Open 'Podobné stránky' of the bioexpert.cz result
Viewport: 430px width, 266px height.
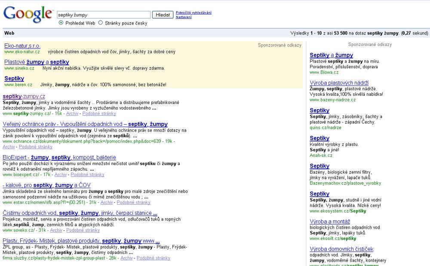(87, 174)
